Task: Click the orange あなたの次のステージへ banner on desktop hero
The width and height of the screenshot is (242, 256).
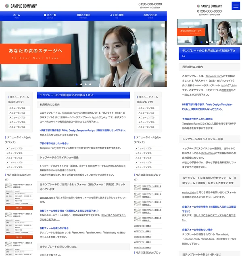Action: [x=35, y=54]
